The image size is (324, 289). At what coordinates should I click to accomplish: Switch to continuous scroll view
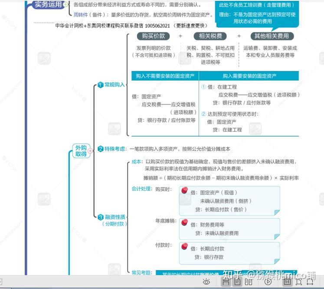(x=226, y=282)
